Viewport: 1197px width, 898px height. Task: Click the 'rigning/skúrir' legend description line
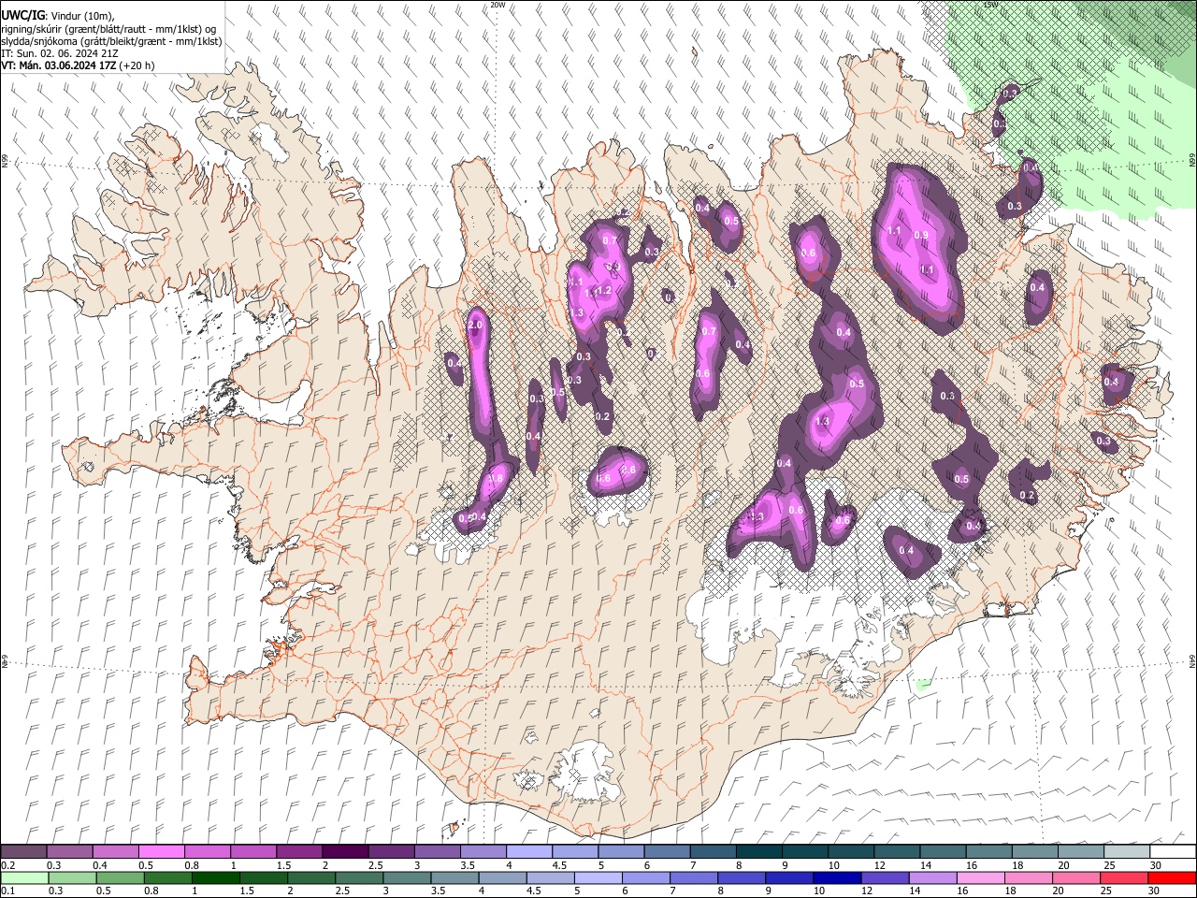point(108,29)
